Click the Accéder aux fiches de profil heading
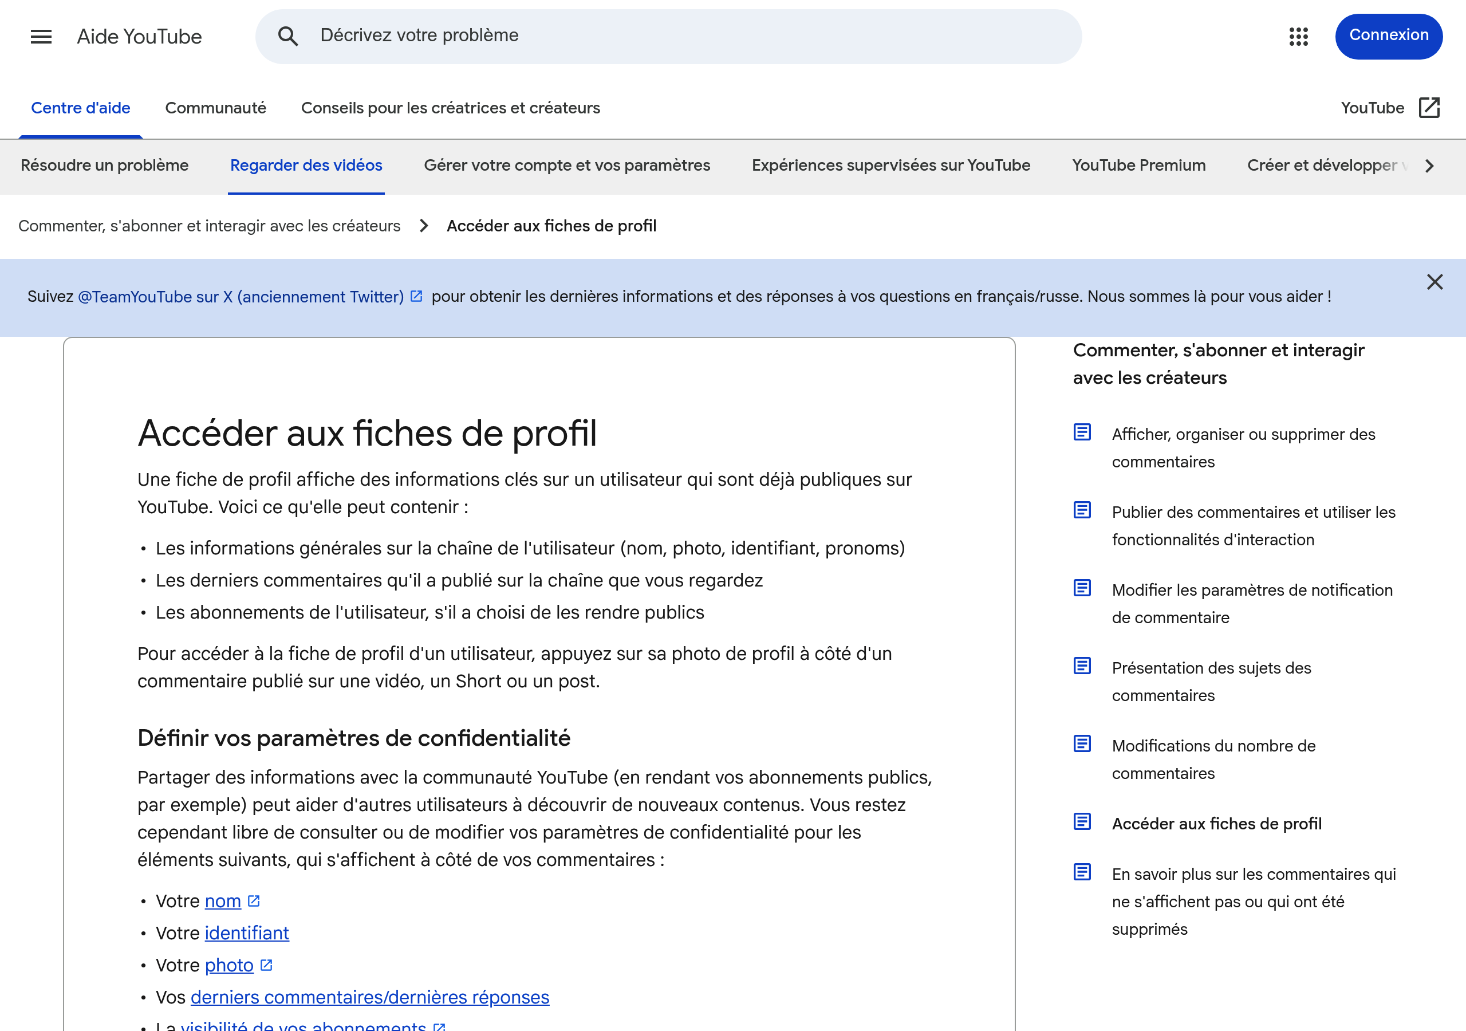The height and width of the screenshot is (1031, 1466). pos(367,433)
